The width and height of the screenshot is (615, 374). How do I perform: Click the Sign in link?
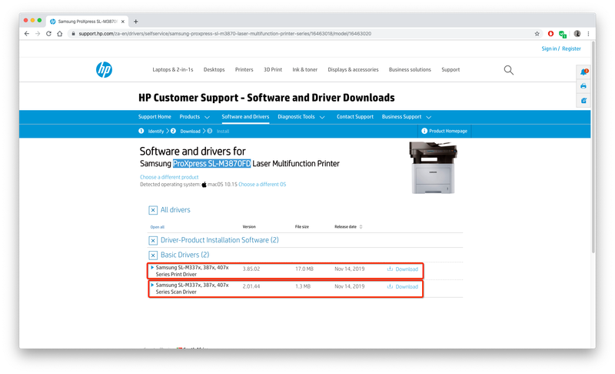click(x=549, y=48)
